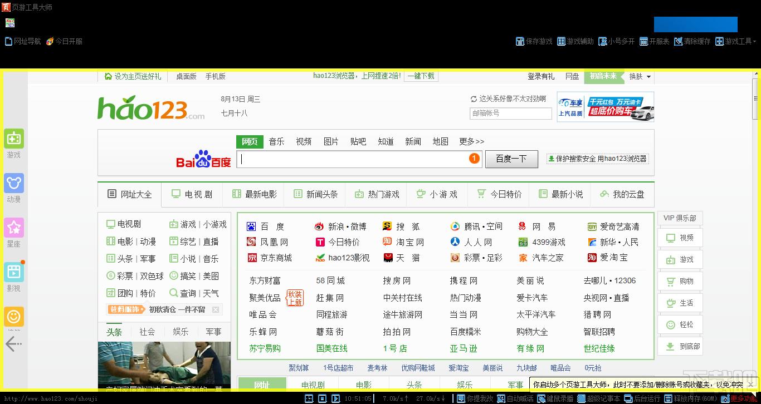Collapse sidebar with the left arrow
Screen dimensions: 761x404
13,344
